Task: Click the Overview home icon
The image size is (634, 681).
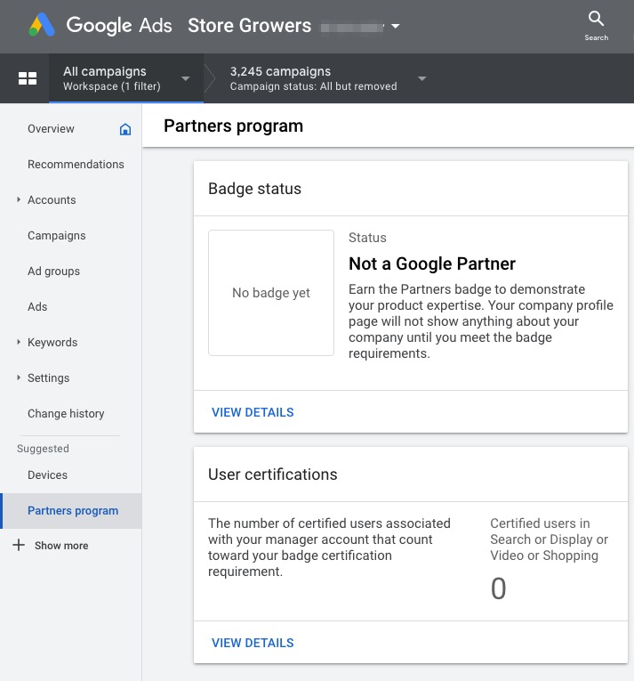Action: (125, 129)
